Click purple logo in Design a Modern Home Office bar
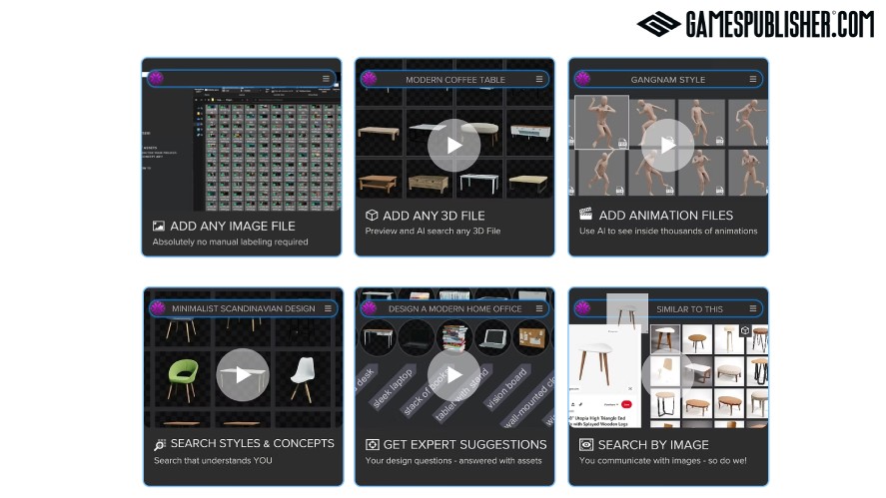Viewport: 886px width, 498px height. click(370, 307)
